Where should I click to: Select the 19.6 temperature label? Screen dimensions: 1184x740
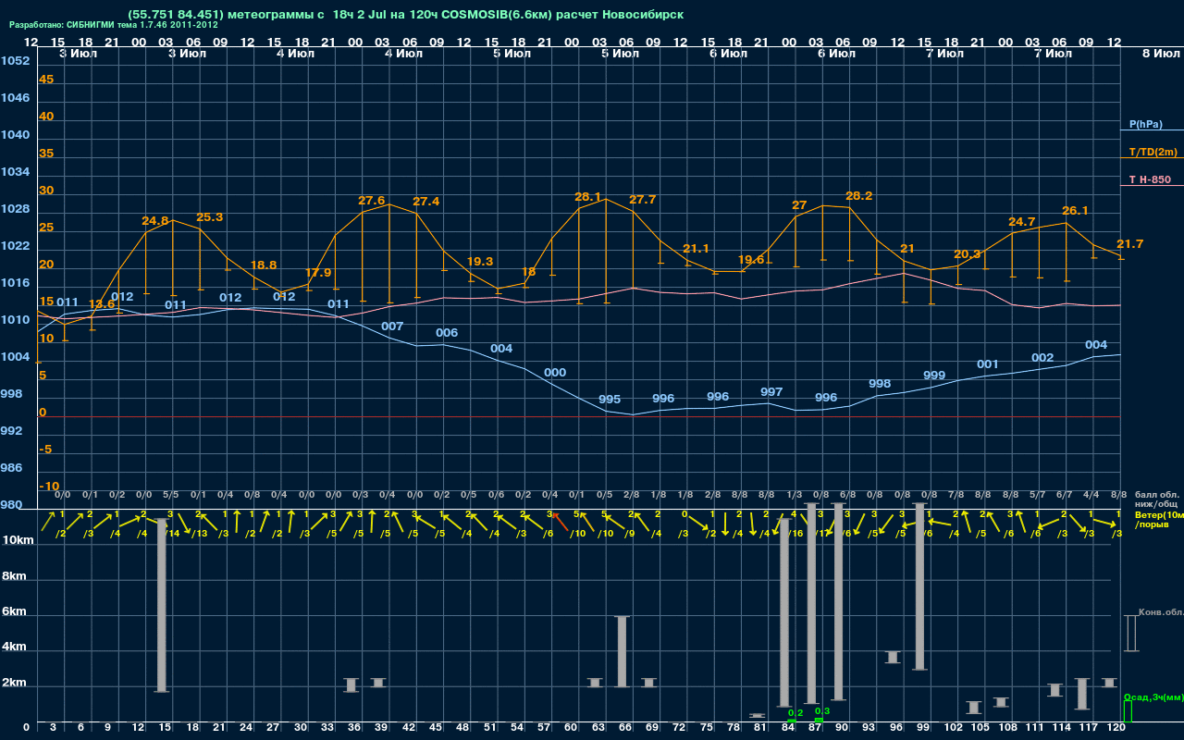[x=751, y=259]
